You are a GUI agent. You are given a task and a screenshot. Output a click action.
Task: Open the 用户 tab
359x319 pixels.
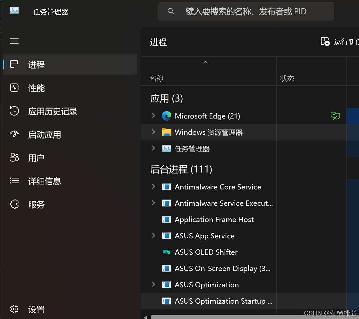click(x=70, y=158)
